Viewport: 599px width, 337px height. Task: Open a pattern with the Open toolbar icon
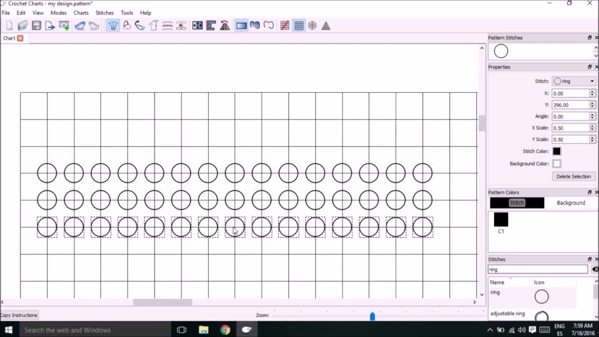(x=22, y=25)
